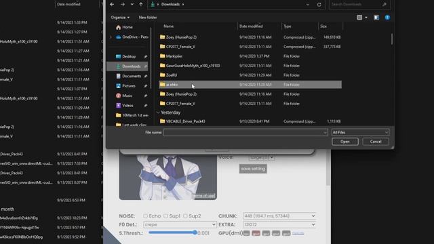The image size is (434, 244).
Task: Click the Markiplier folder icon
Action: click(163, 56)
